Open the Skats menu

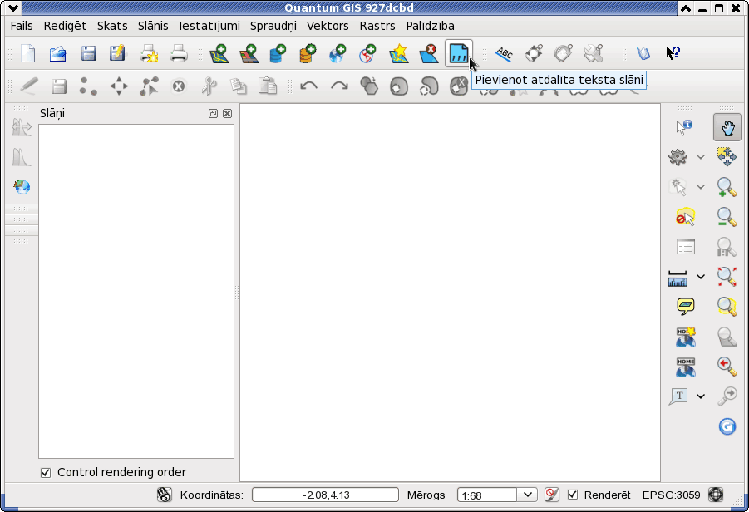pos(112,26)
